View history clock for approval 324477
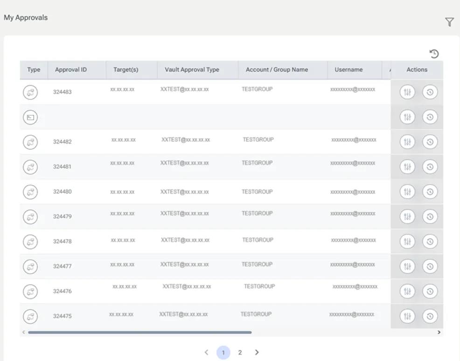460x361 pixels. point(430,267)
